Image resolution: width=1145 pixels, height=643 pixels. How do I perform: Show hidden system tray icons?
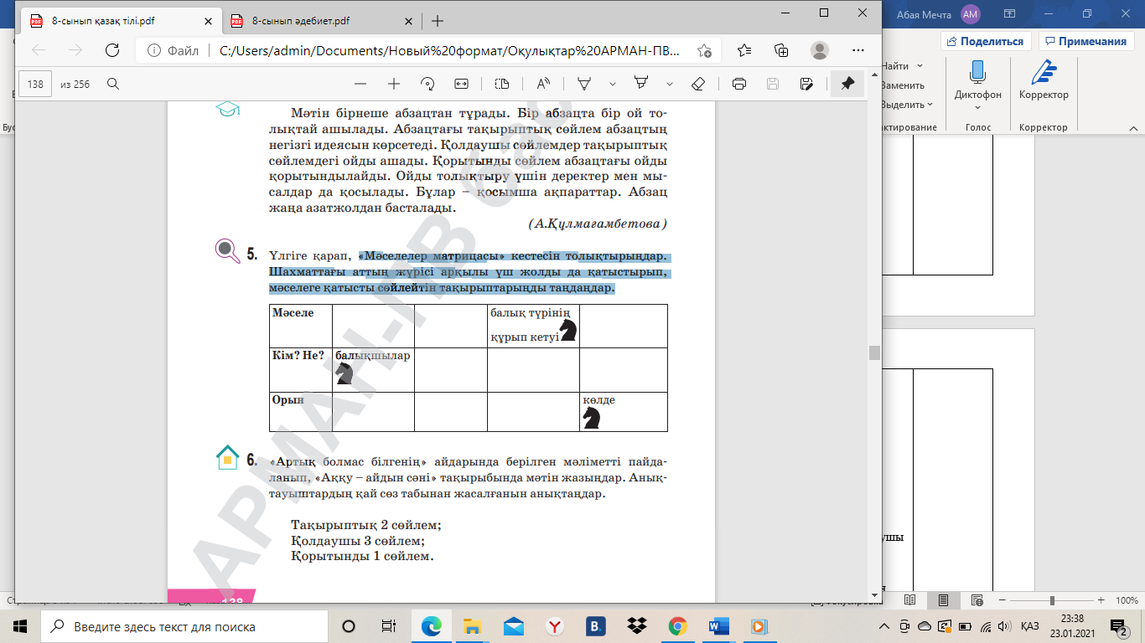point(884,626)
